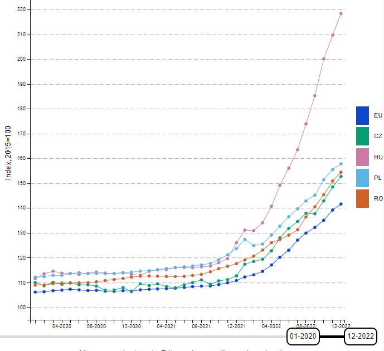Click the 220 y-axis value label

[22, 9]
